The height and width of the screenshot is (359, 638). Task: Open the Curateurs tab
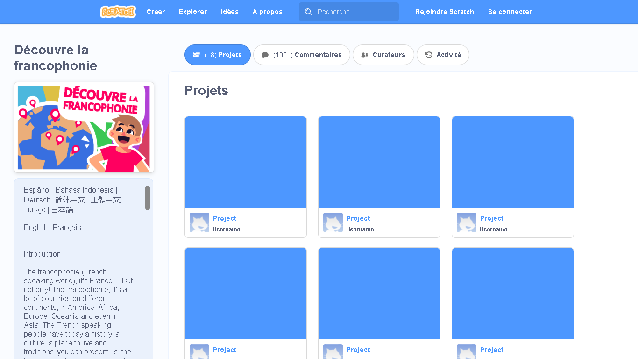(383, 55)
